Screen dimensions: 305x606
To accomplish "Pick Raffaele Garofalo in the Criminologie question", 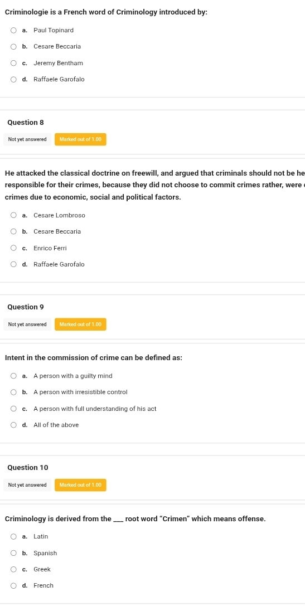I will tap(13, 79).
